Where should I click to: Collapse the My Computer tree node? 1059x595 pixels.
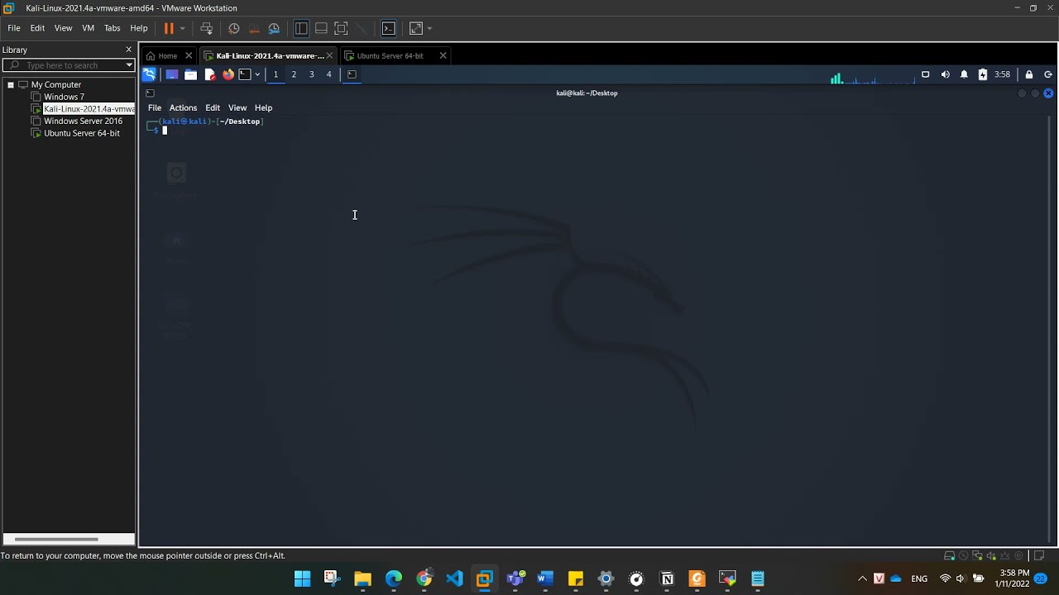pos(11,84)
